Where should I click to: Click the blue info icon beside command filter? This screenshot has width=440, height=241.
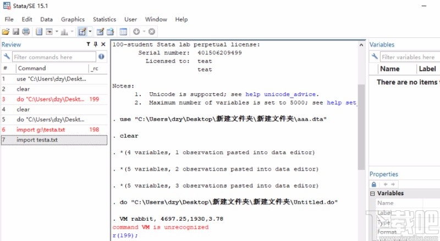coord(101,57)
